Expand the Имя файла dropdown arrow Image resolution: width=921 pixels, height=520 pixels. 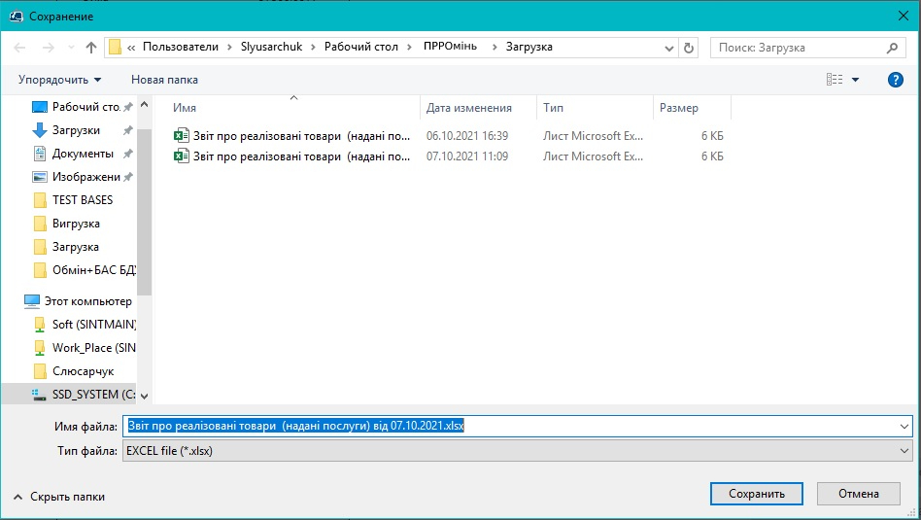tap(904, 427)
